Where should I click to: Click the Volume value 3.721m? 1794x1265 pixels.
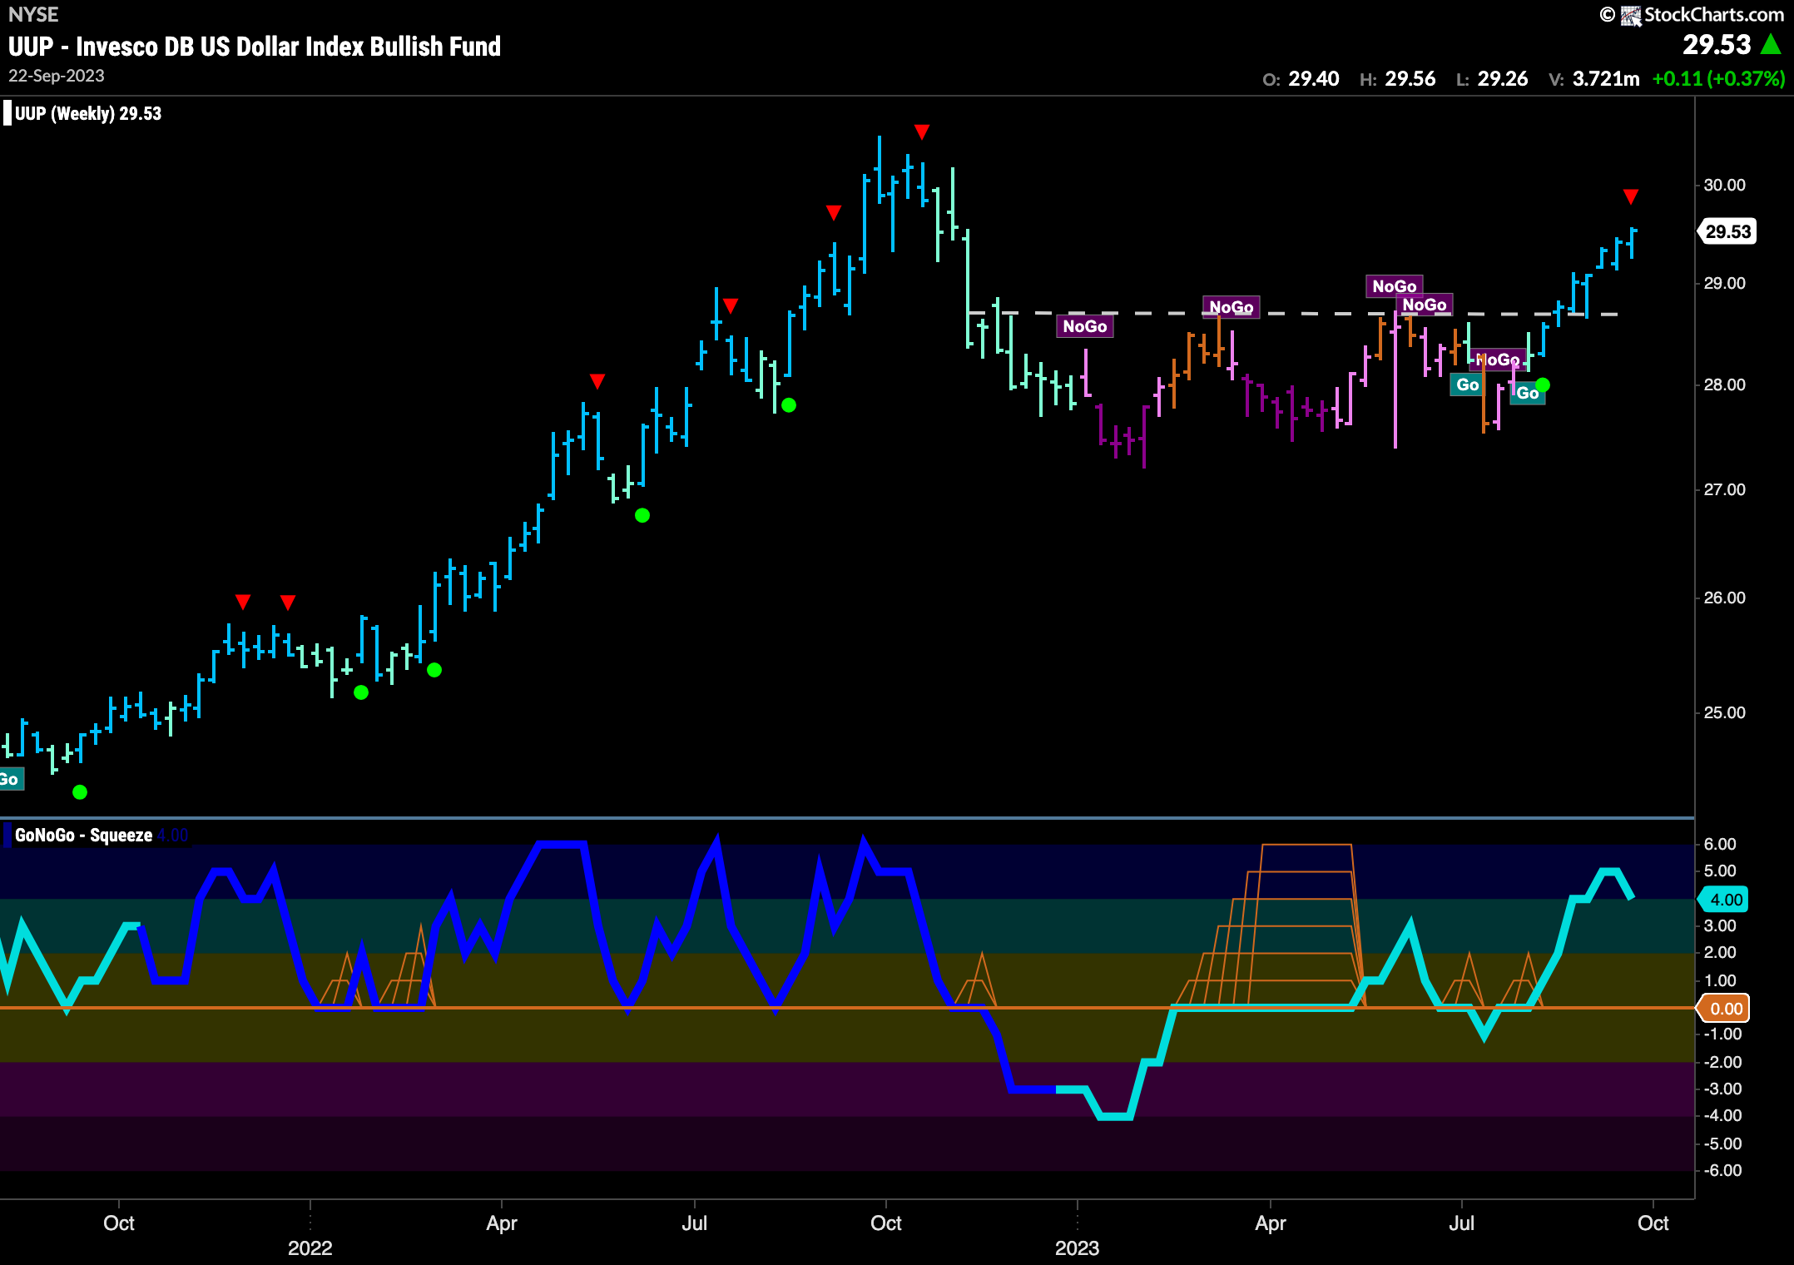tap(1606, 79)
